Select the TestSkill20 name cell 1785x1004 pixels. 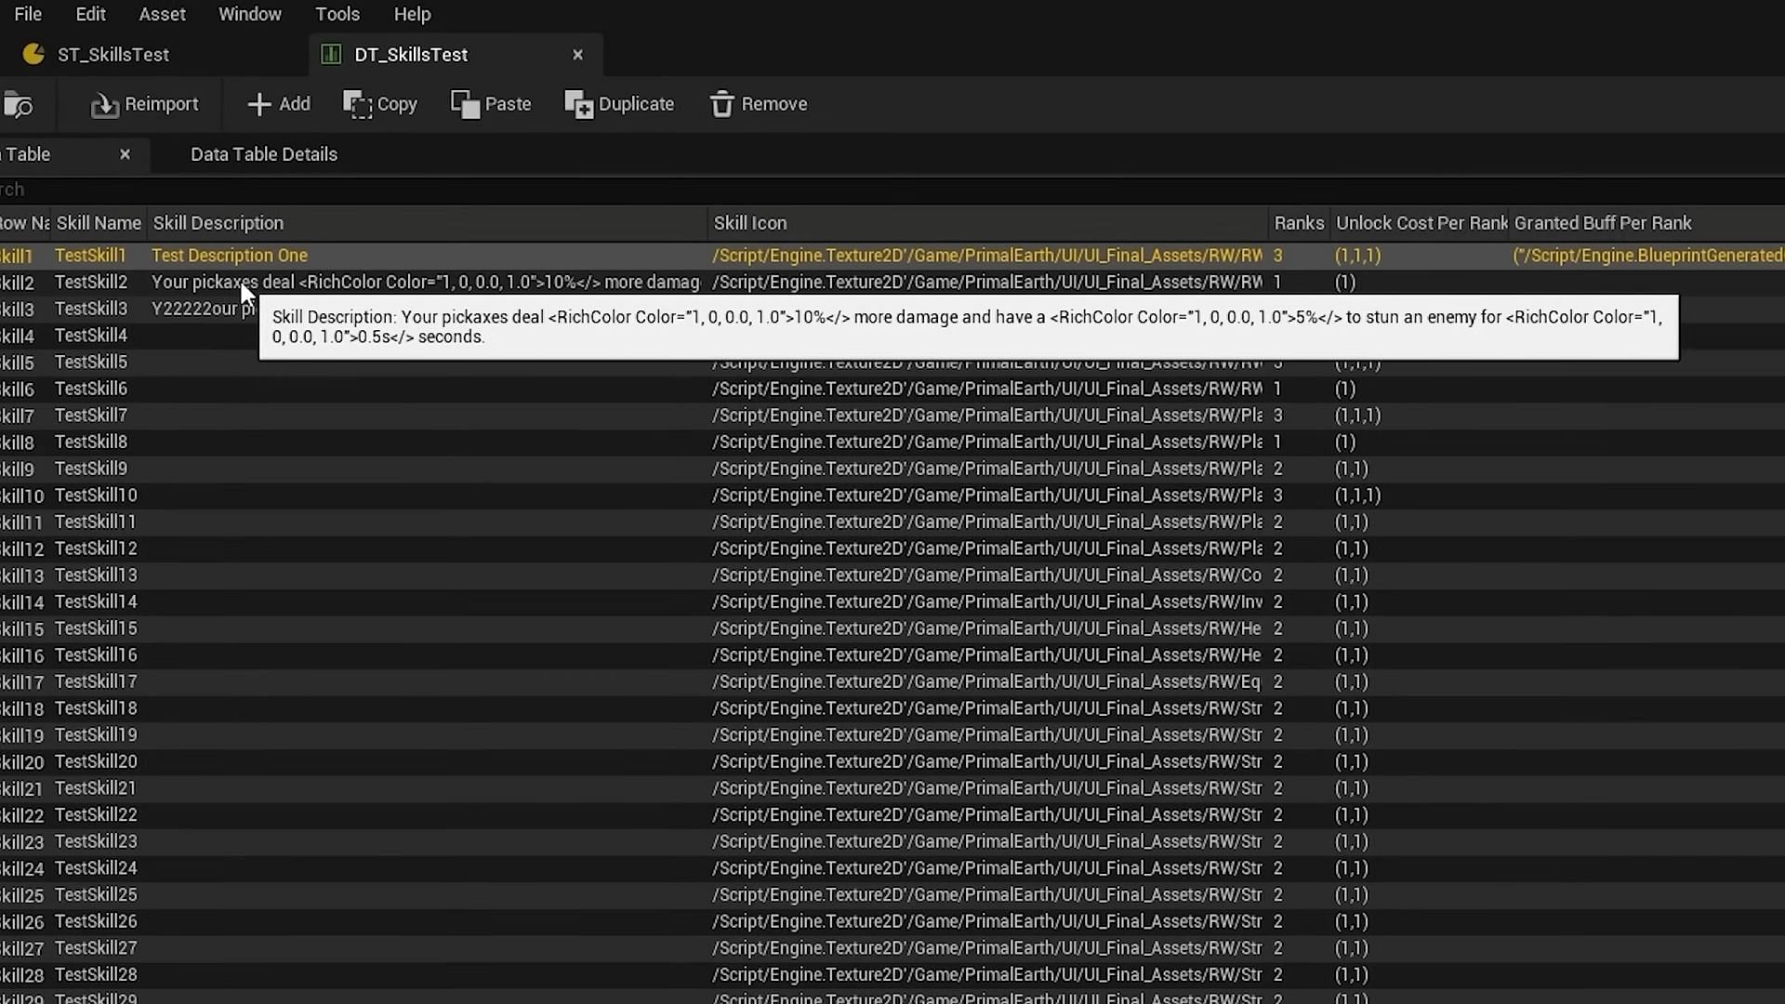coord(96,761)
